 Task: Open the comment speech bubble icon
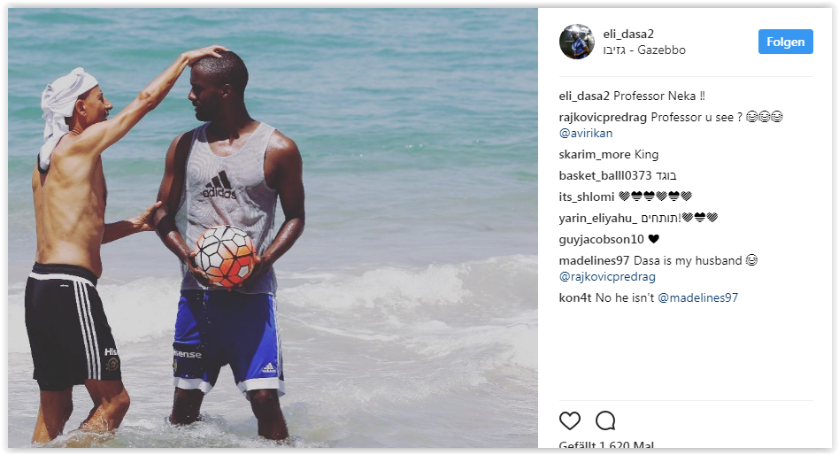tap(605, 420)
